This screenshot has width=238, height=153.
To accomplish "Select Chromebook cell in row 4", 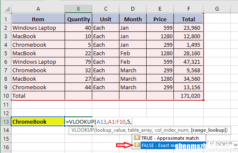I will pos(38,45).
